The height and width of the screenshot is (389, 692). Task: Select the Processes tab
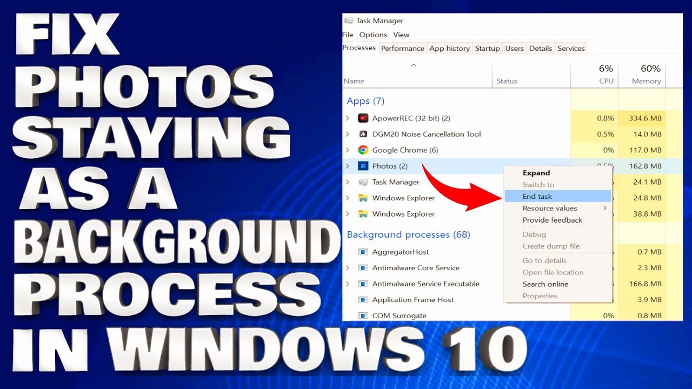pyautogui.click(x=360, y=48)
